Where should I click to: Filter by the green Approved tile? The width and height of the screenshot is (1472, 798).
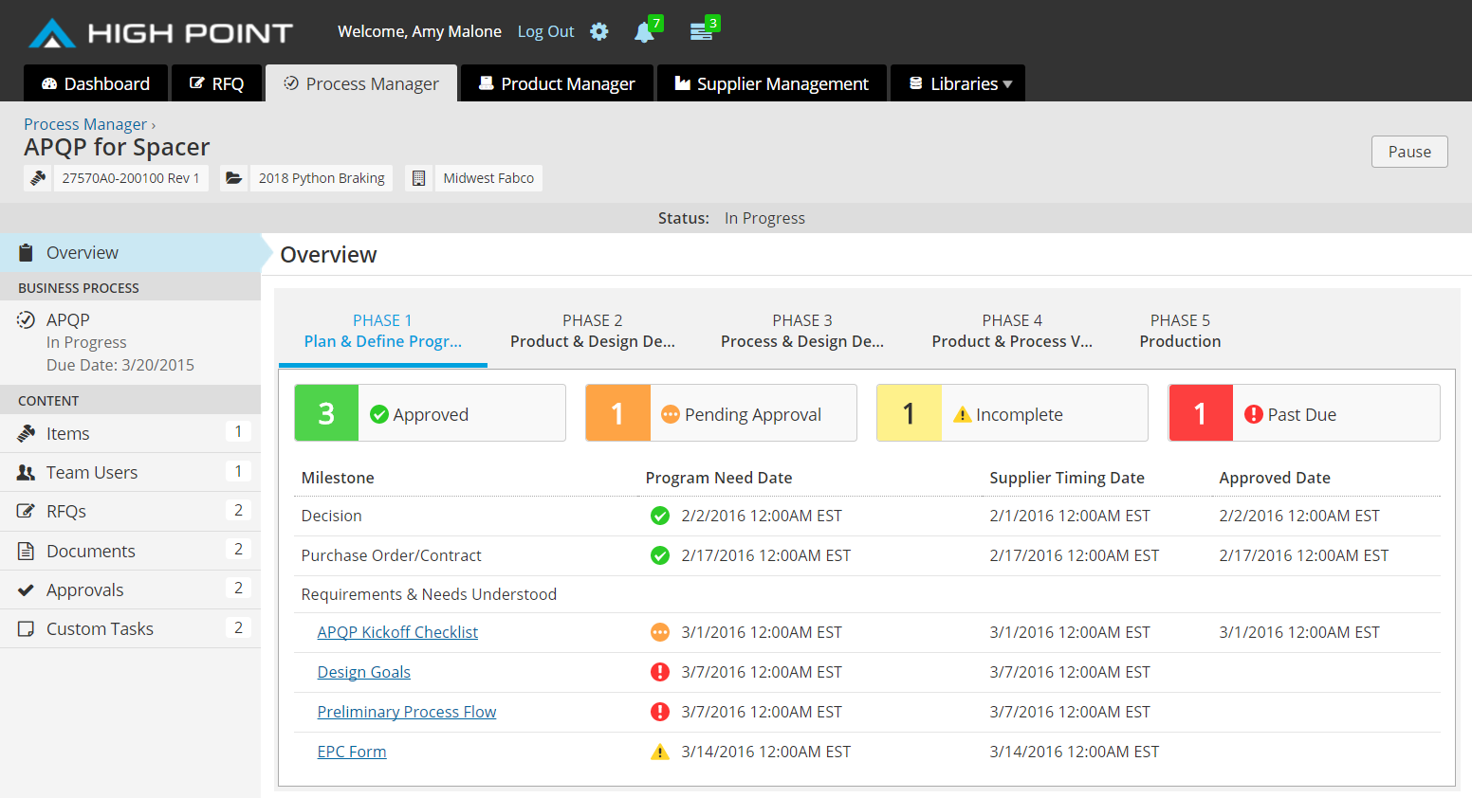[x=430, y=413]
